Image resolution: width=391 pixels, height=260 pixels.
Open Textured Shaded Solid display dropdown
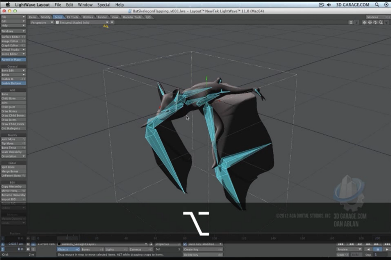(82, 22)
